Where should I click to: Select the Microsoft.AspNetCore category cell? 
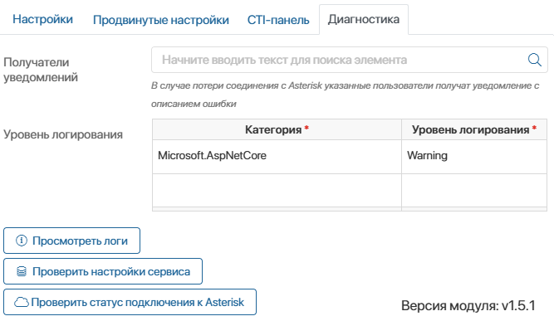click(x=277, y=156)
